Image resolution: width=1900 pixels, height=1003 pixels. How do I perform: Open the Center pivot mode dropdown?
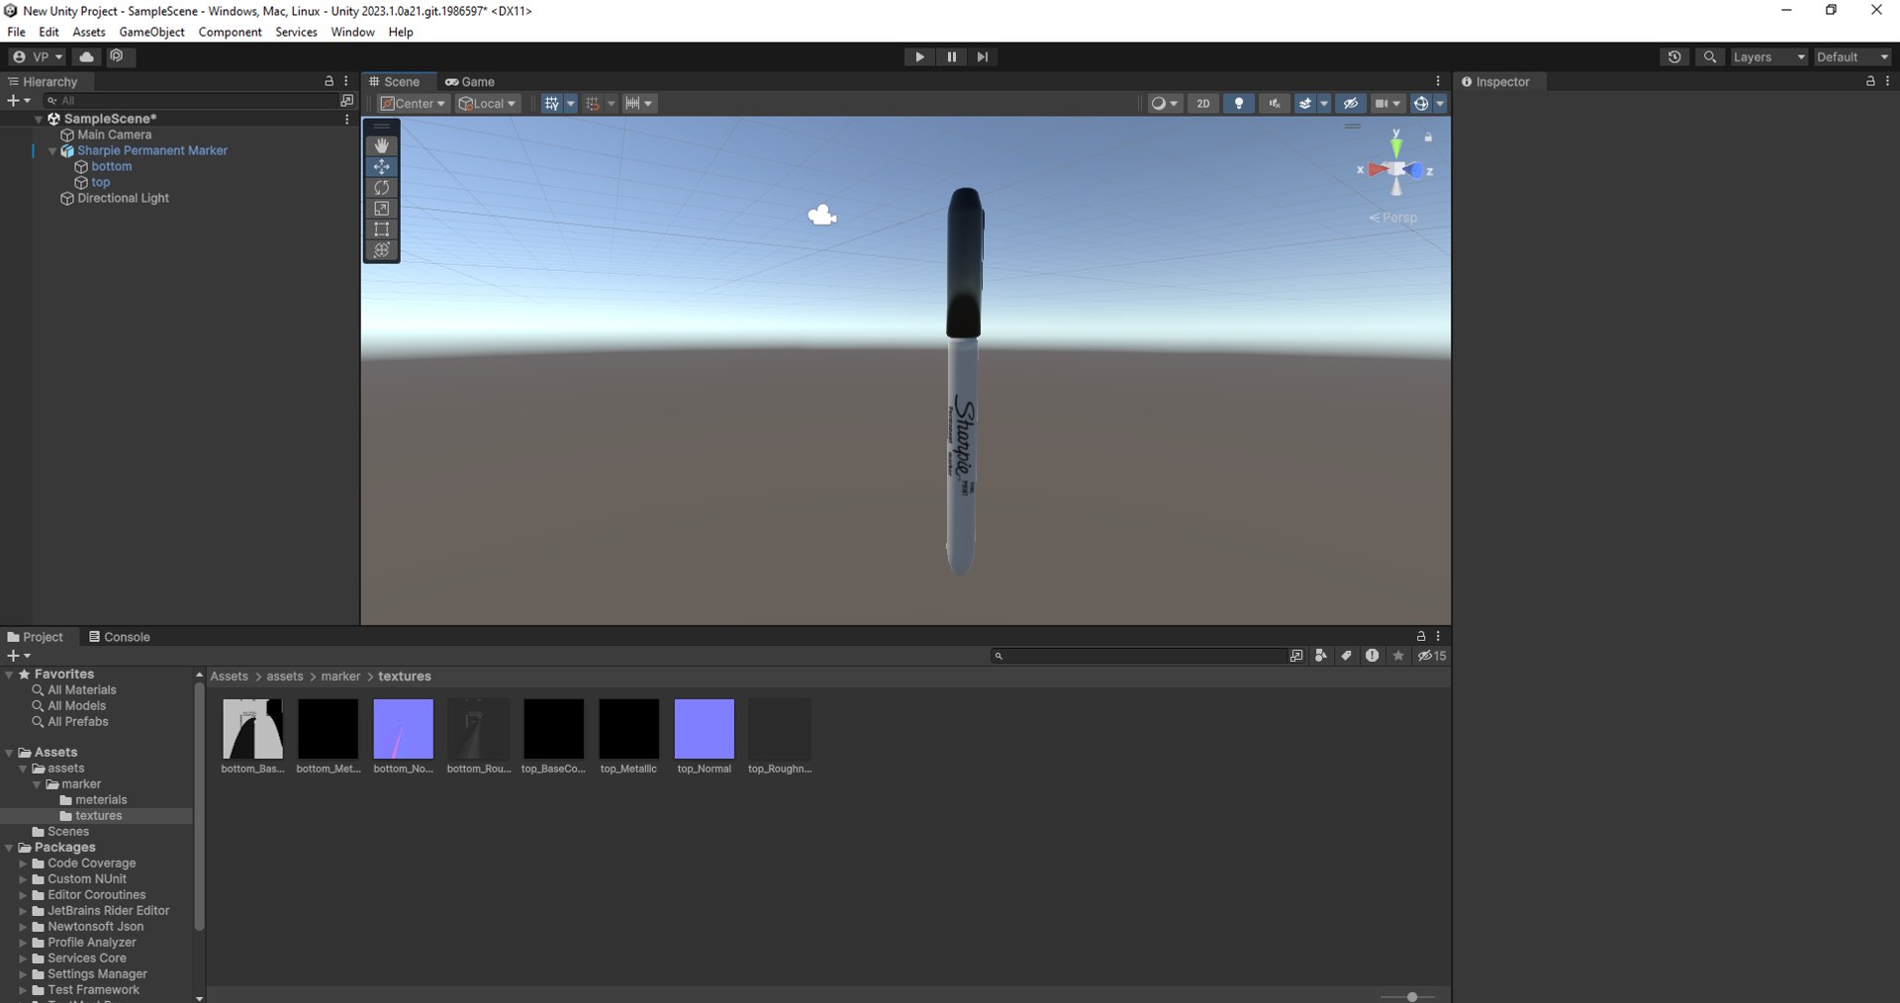tap(414, 103)
